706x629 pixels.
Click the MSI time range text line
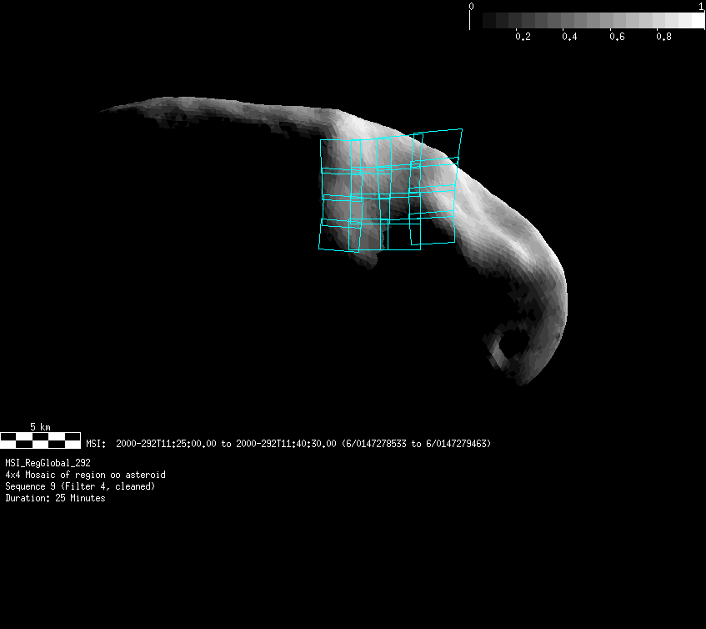pyautogui.click(x=288, y=444)
